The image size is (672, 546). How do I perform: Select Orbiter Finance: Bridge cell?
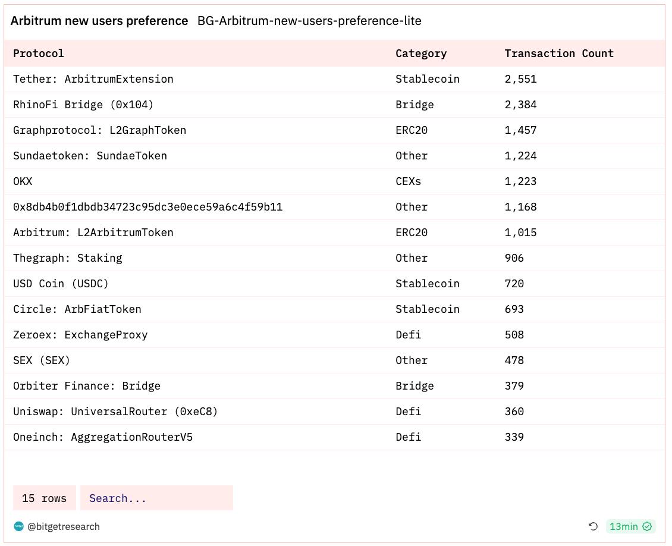(87, 386)
